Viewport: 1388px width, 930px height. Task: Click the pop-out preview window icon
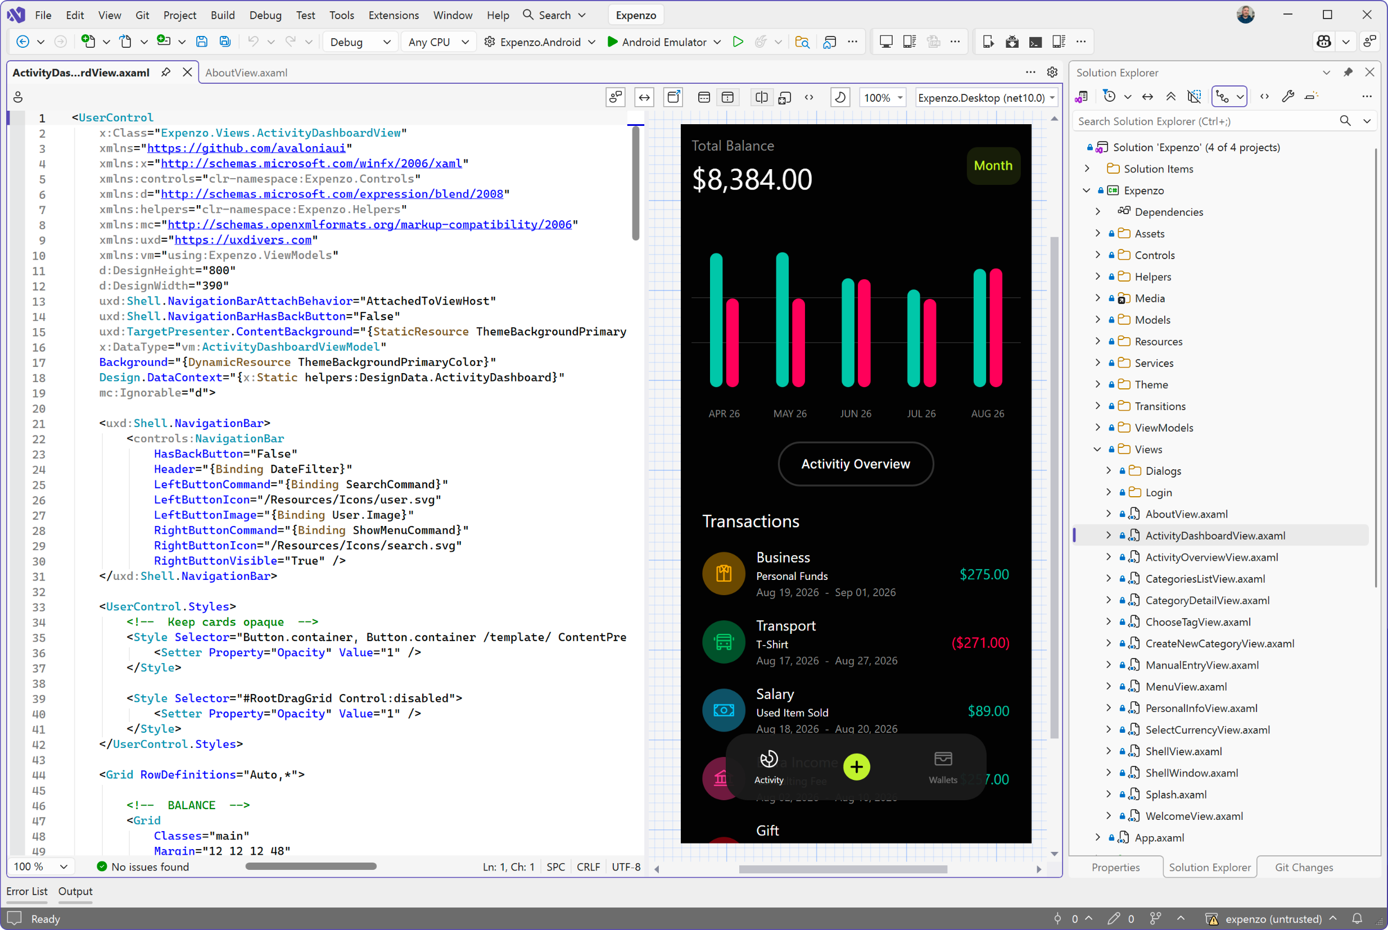pos(673,97)
